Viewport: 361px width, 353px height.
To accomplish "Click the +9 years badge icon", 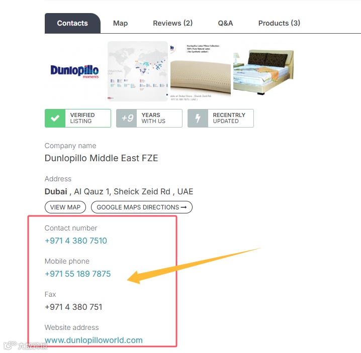I will [127, 118].
